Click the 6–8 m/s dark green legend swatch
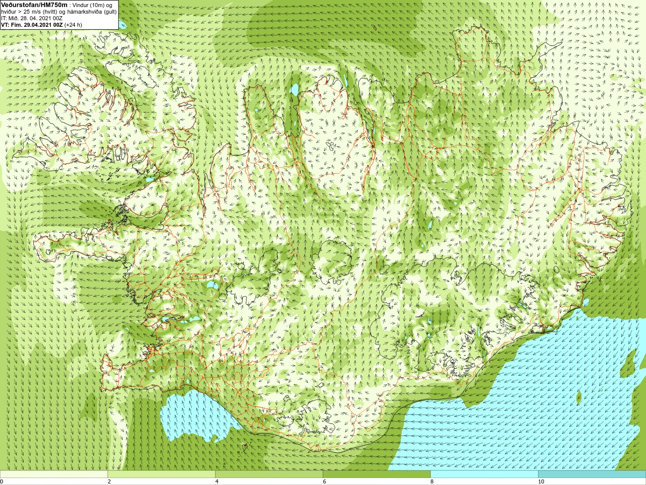Screen dimensions: 646x485 [x=376, y=474]
